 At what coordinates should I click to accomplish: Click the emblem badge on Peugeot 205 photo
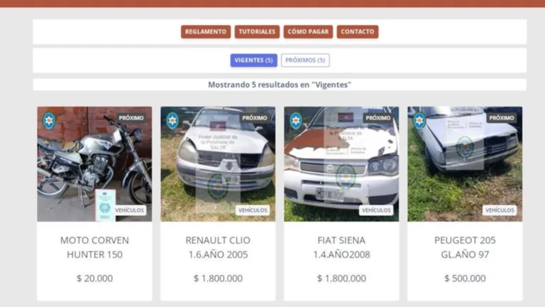(x=419, y=120)
